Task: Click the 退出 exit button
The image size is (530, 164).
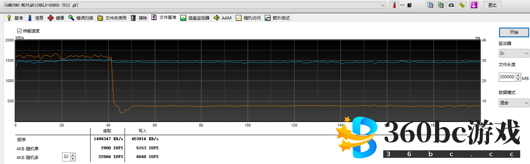Action: click(x=492, y=5)
